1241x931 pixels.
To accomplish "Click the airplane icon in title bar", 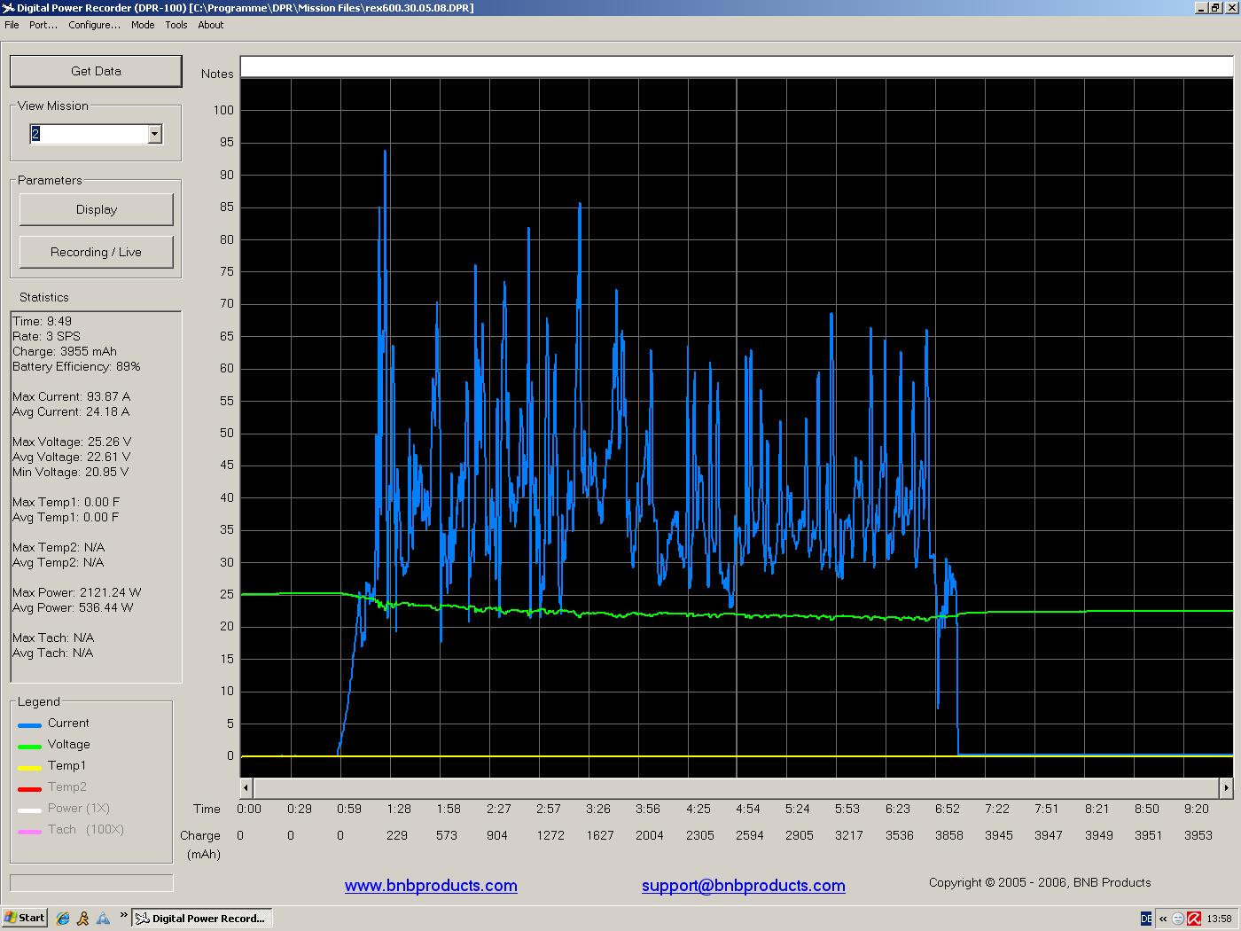I will [8, 8].
